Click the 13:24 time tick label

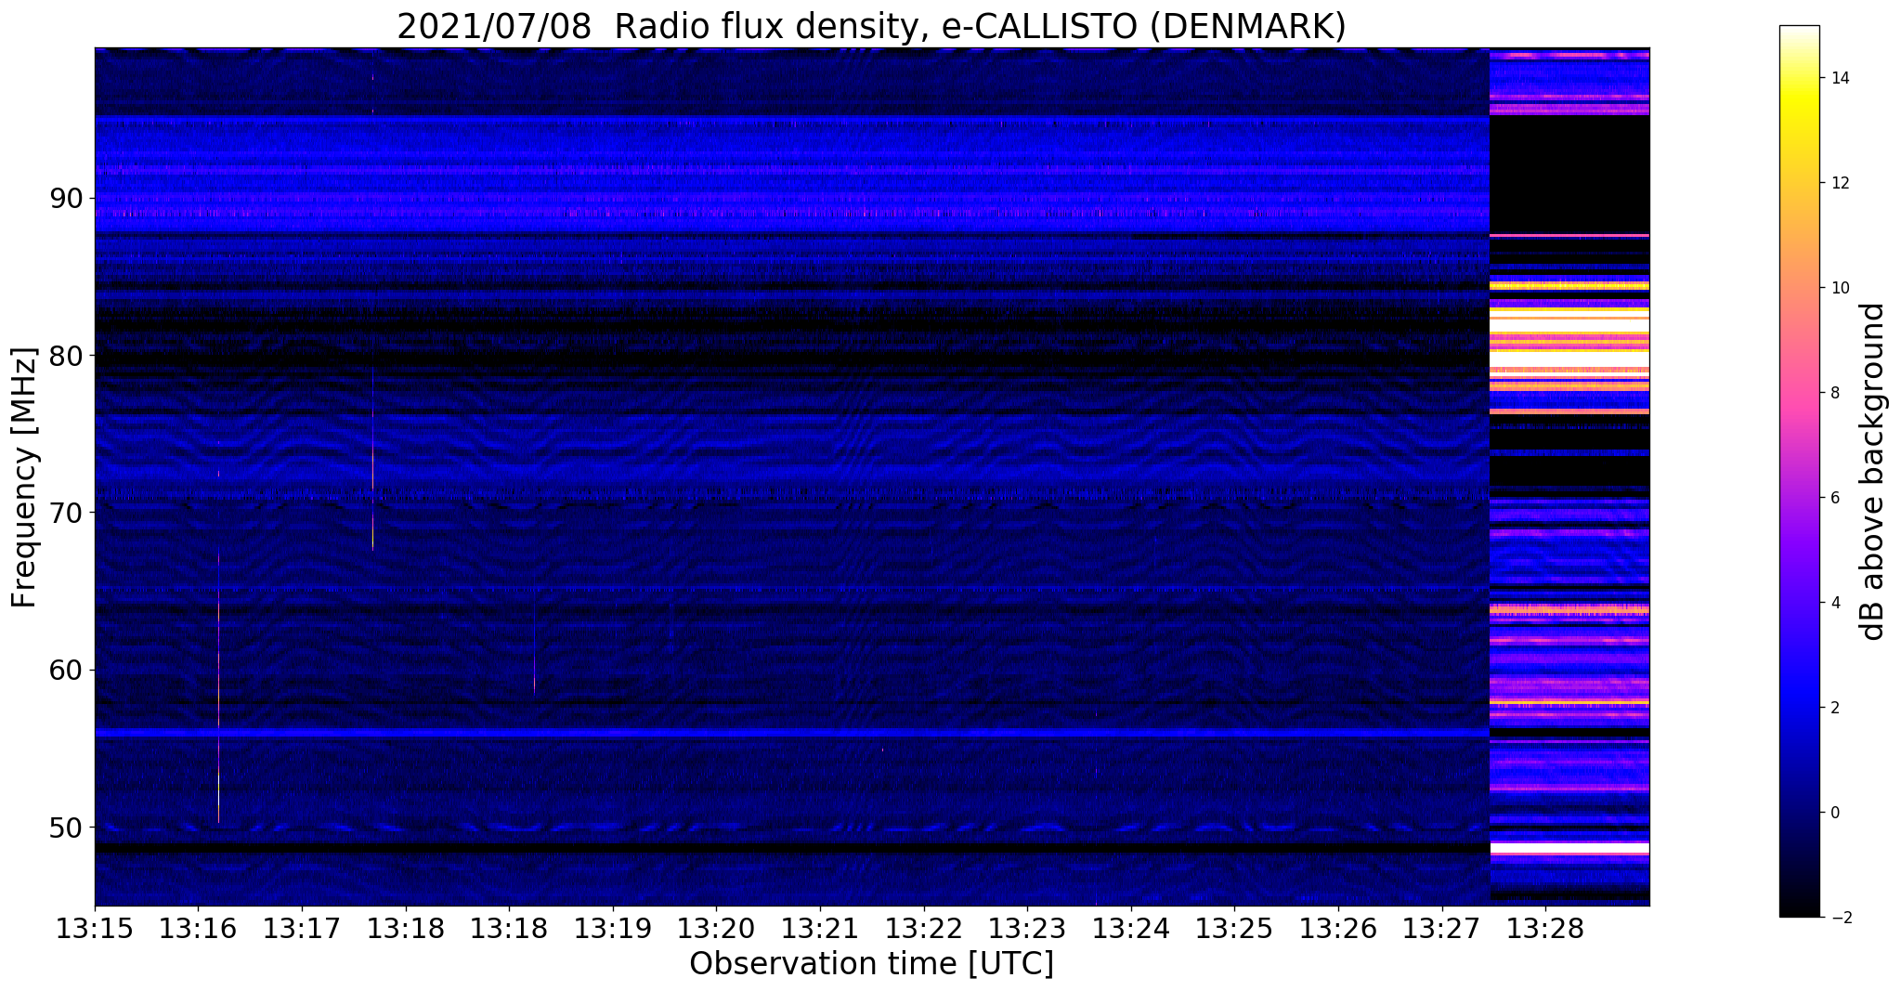(x=1131, y=928)
